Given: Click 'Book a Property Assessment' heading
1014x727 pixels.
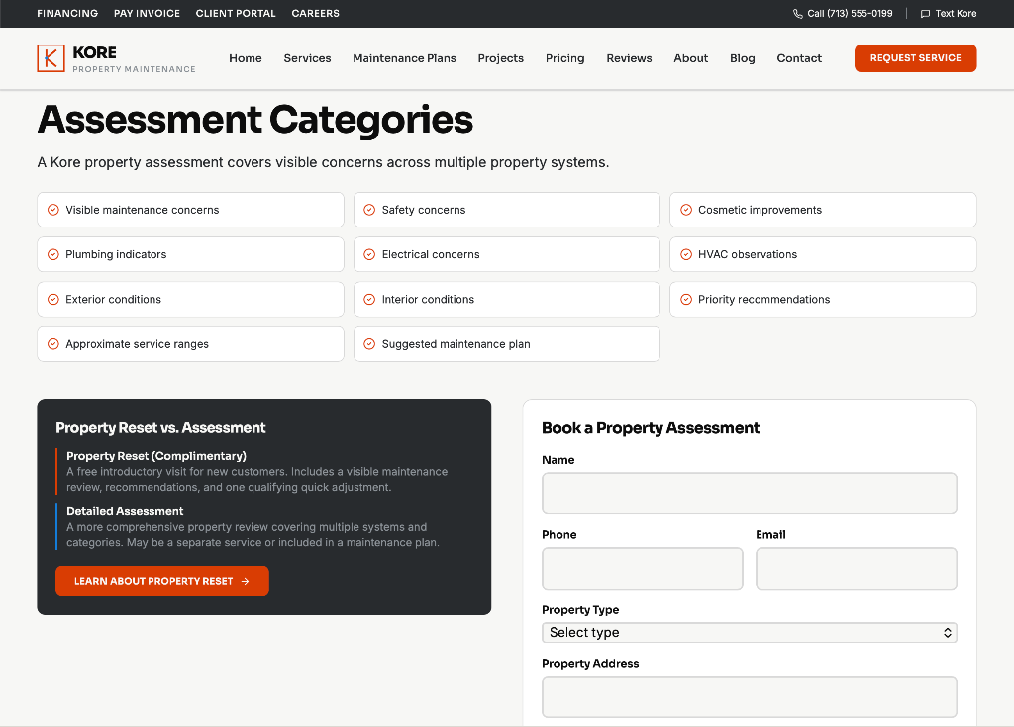Looking at the screenshot, I should 651,428.
